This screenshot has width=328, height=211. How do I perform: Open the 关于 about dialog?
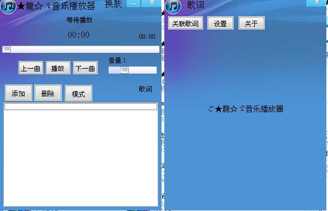click(x=252, y=23)
